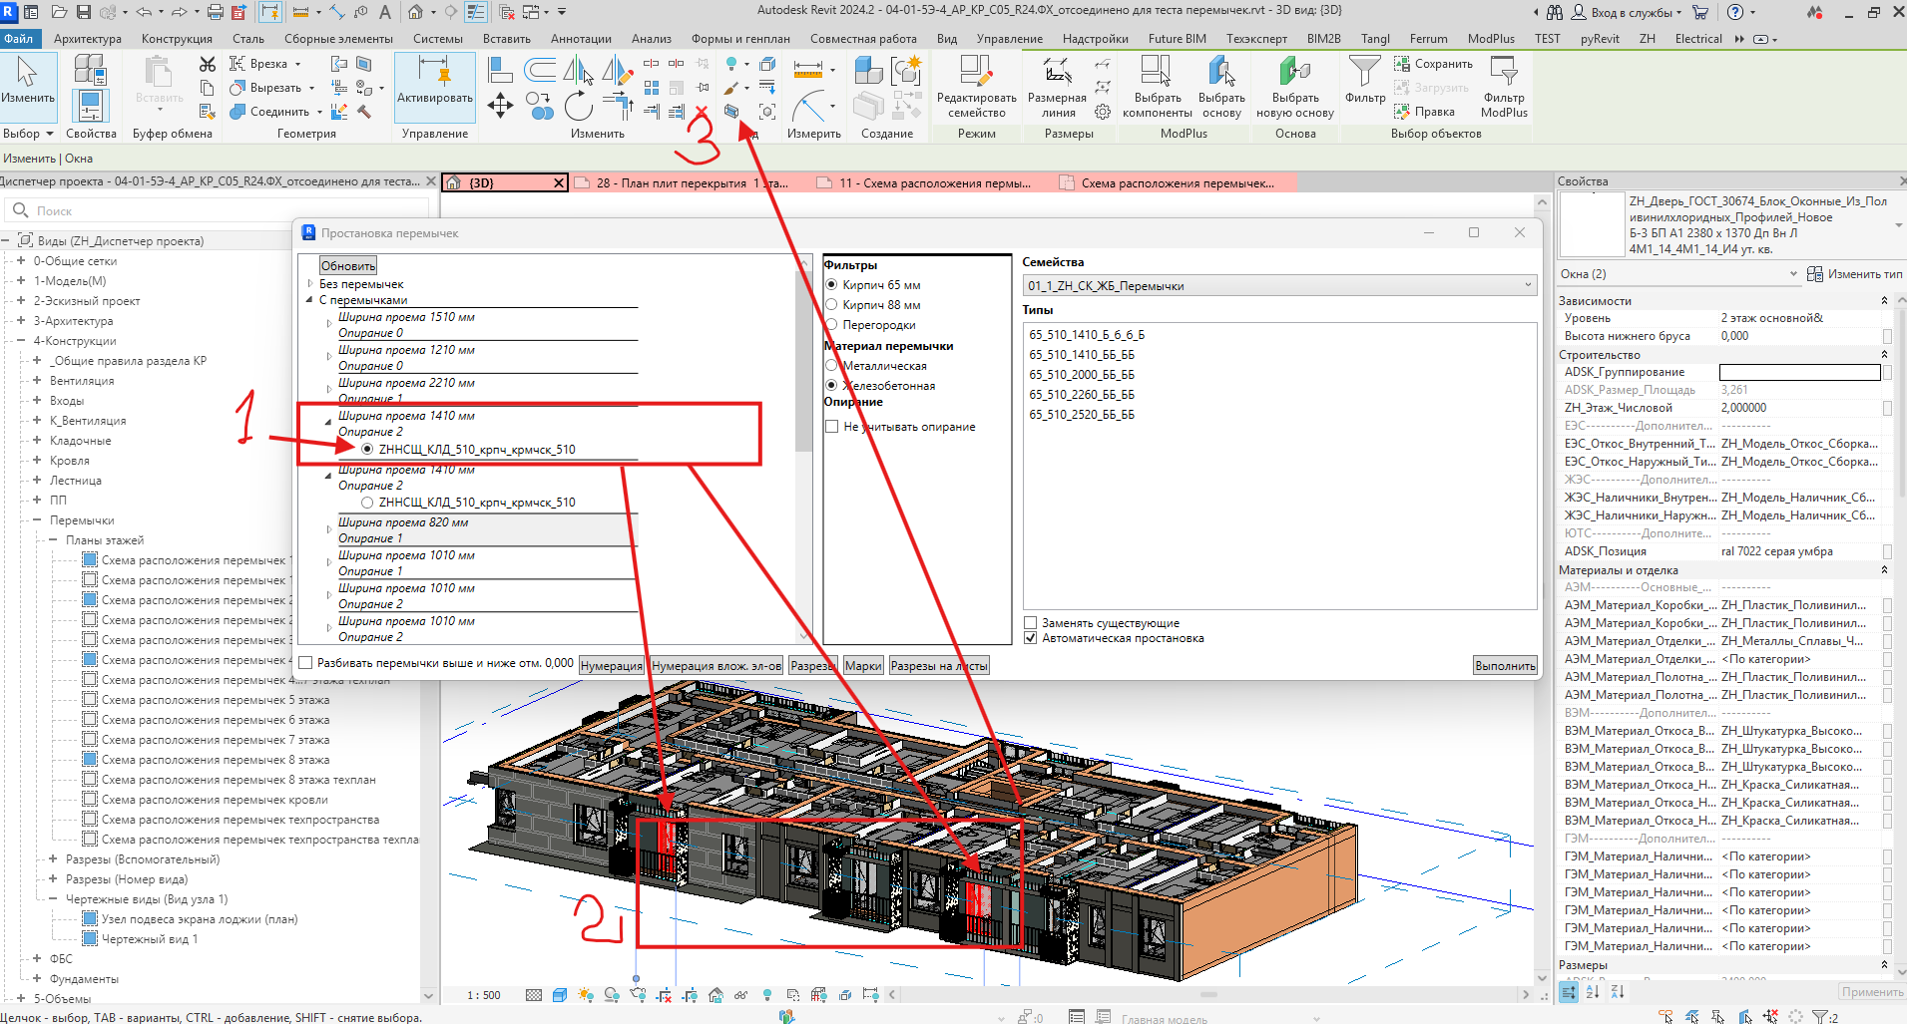1907x1024 pixels.
Task: Select the Offset tool icon
Action: click(540, 70)
